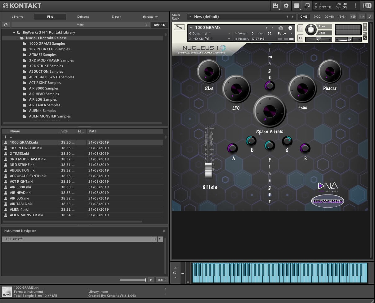Toggle the PV button in instrument header

pos(365,38)
